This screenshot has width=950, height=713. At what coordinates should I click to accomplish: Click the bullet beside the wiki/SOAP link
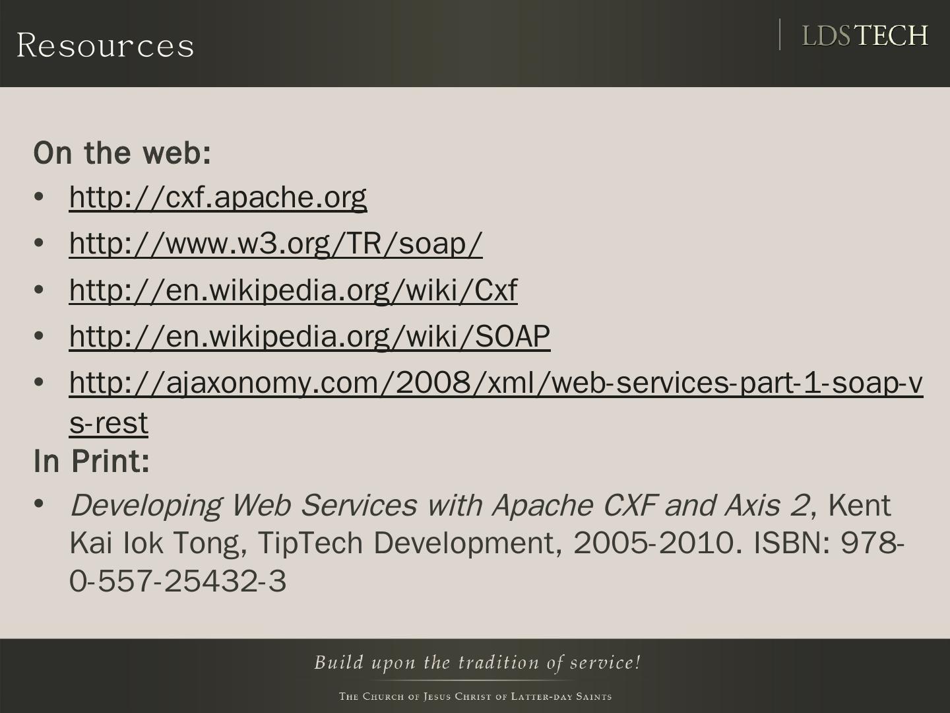(x=39, y=336)
